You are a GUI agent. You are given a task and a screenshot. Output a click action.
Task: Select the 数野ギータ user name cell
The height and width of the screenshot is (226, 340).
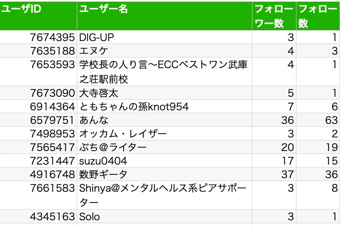pyautogui.click(x=164, y=174)
